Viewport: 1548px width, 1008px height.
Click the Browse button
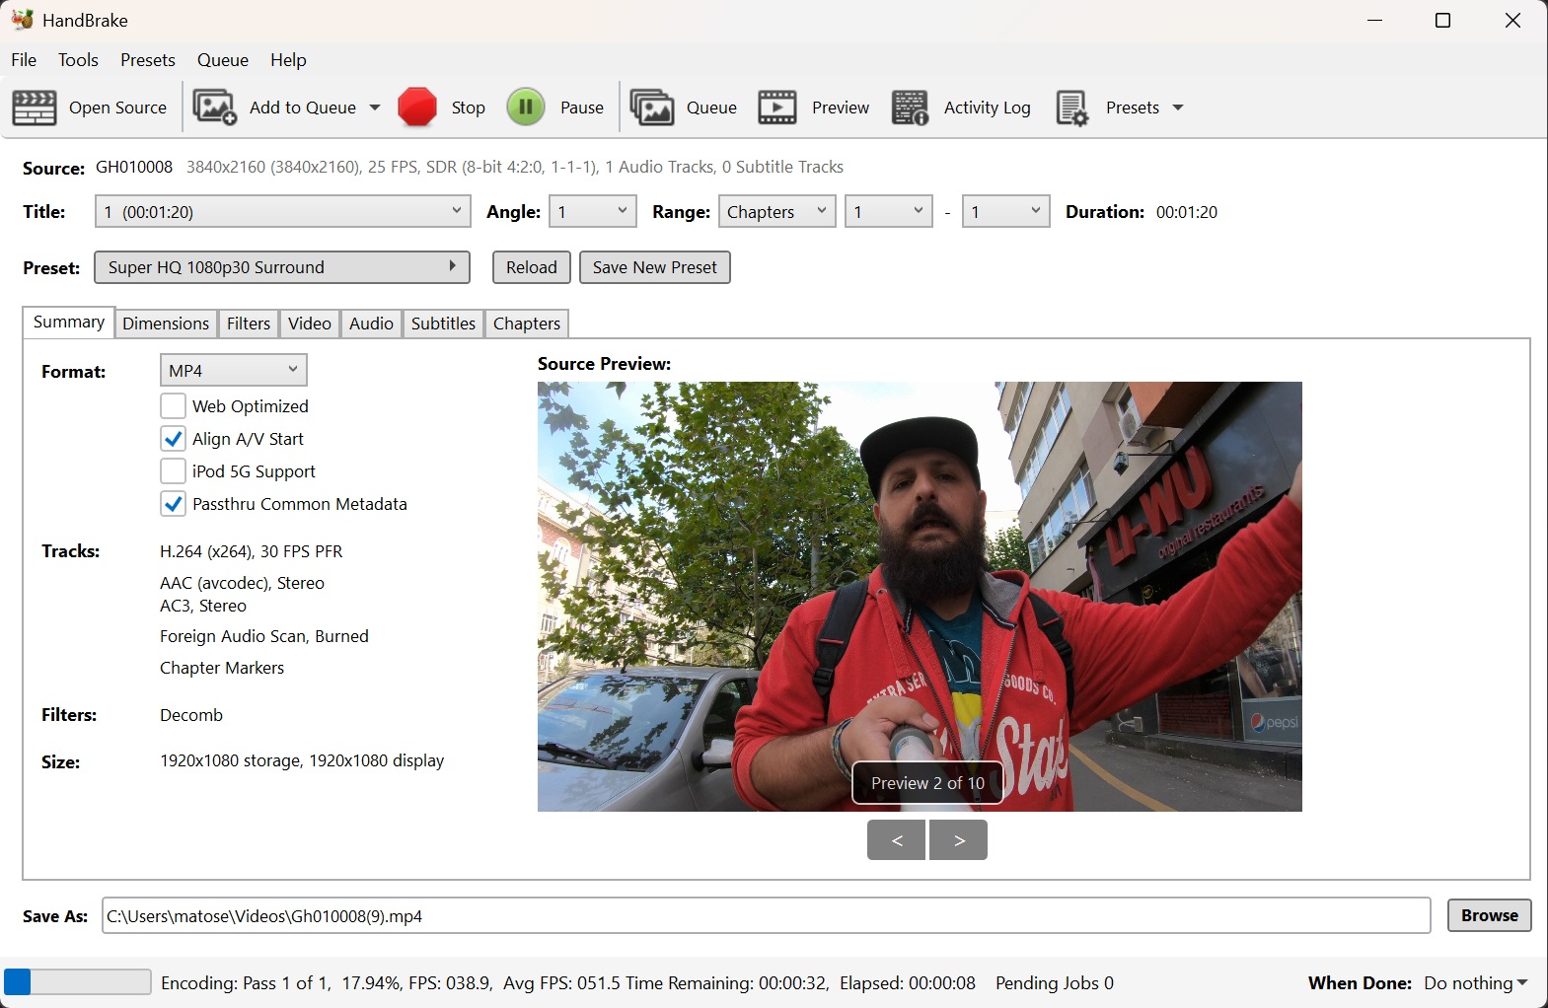coord(1489,915)
